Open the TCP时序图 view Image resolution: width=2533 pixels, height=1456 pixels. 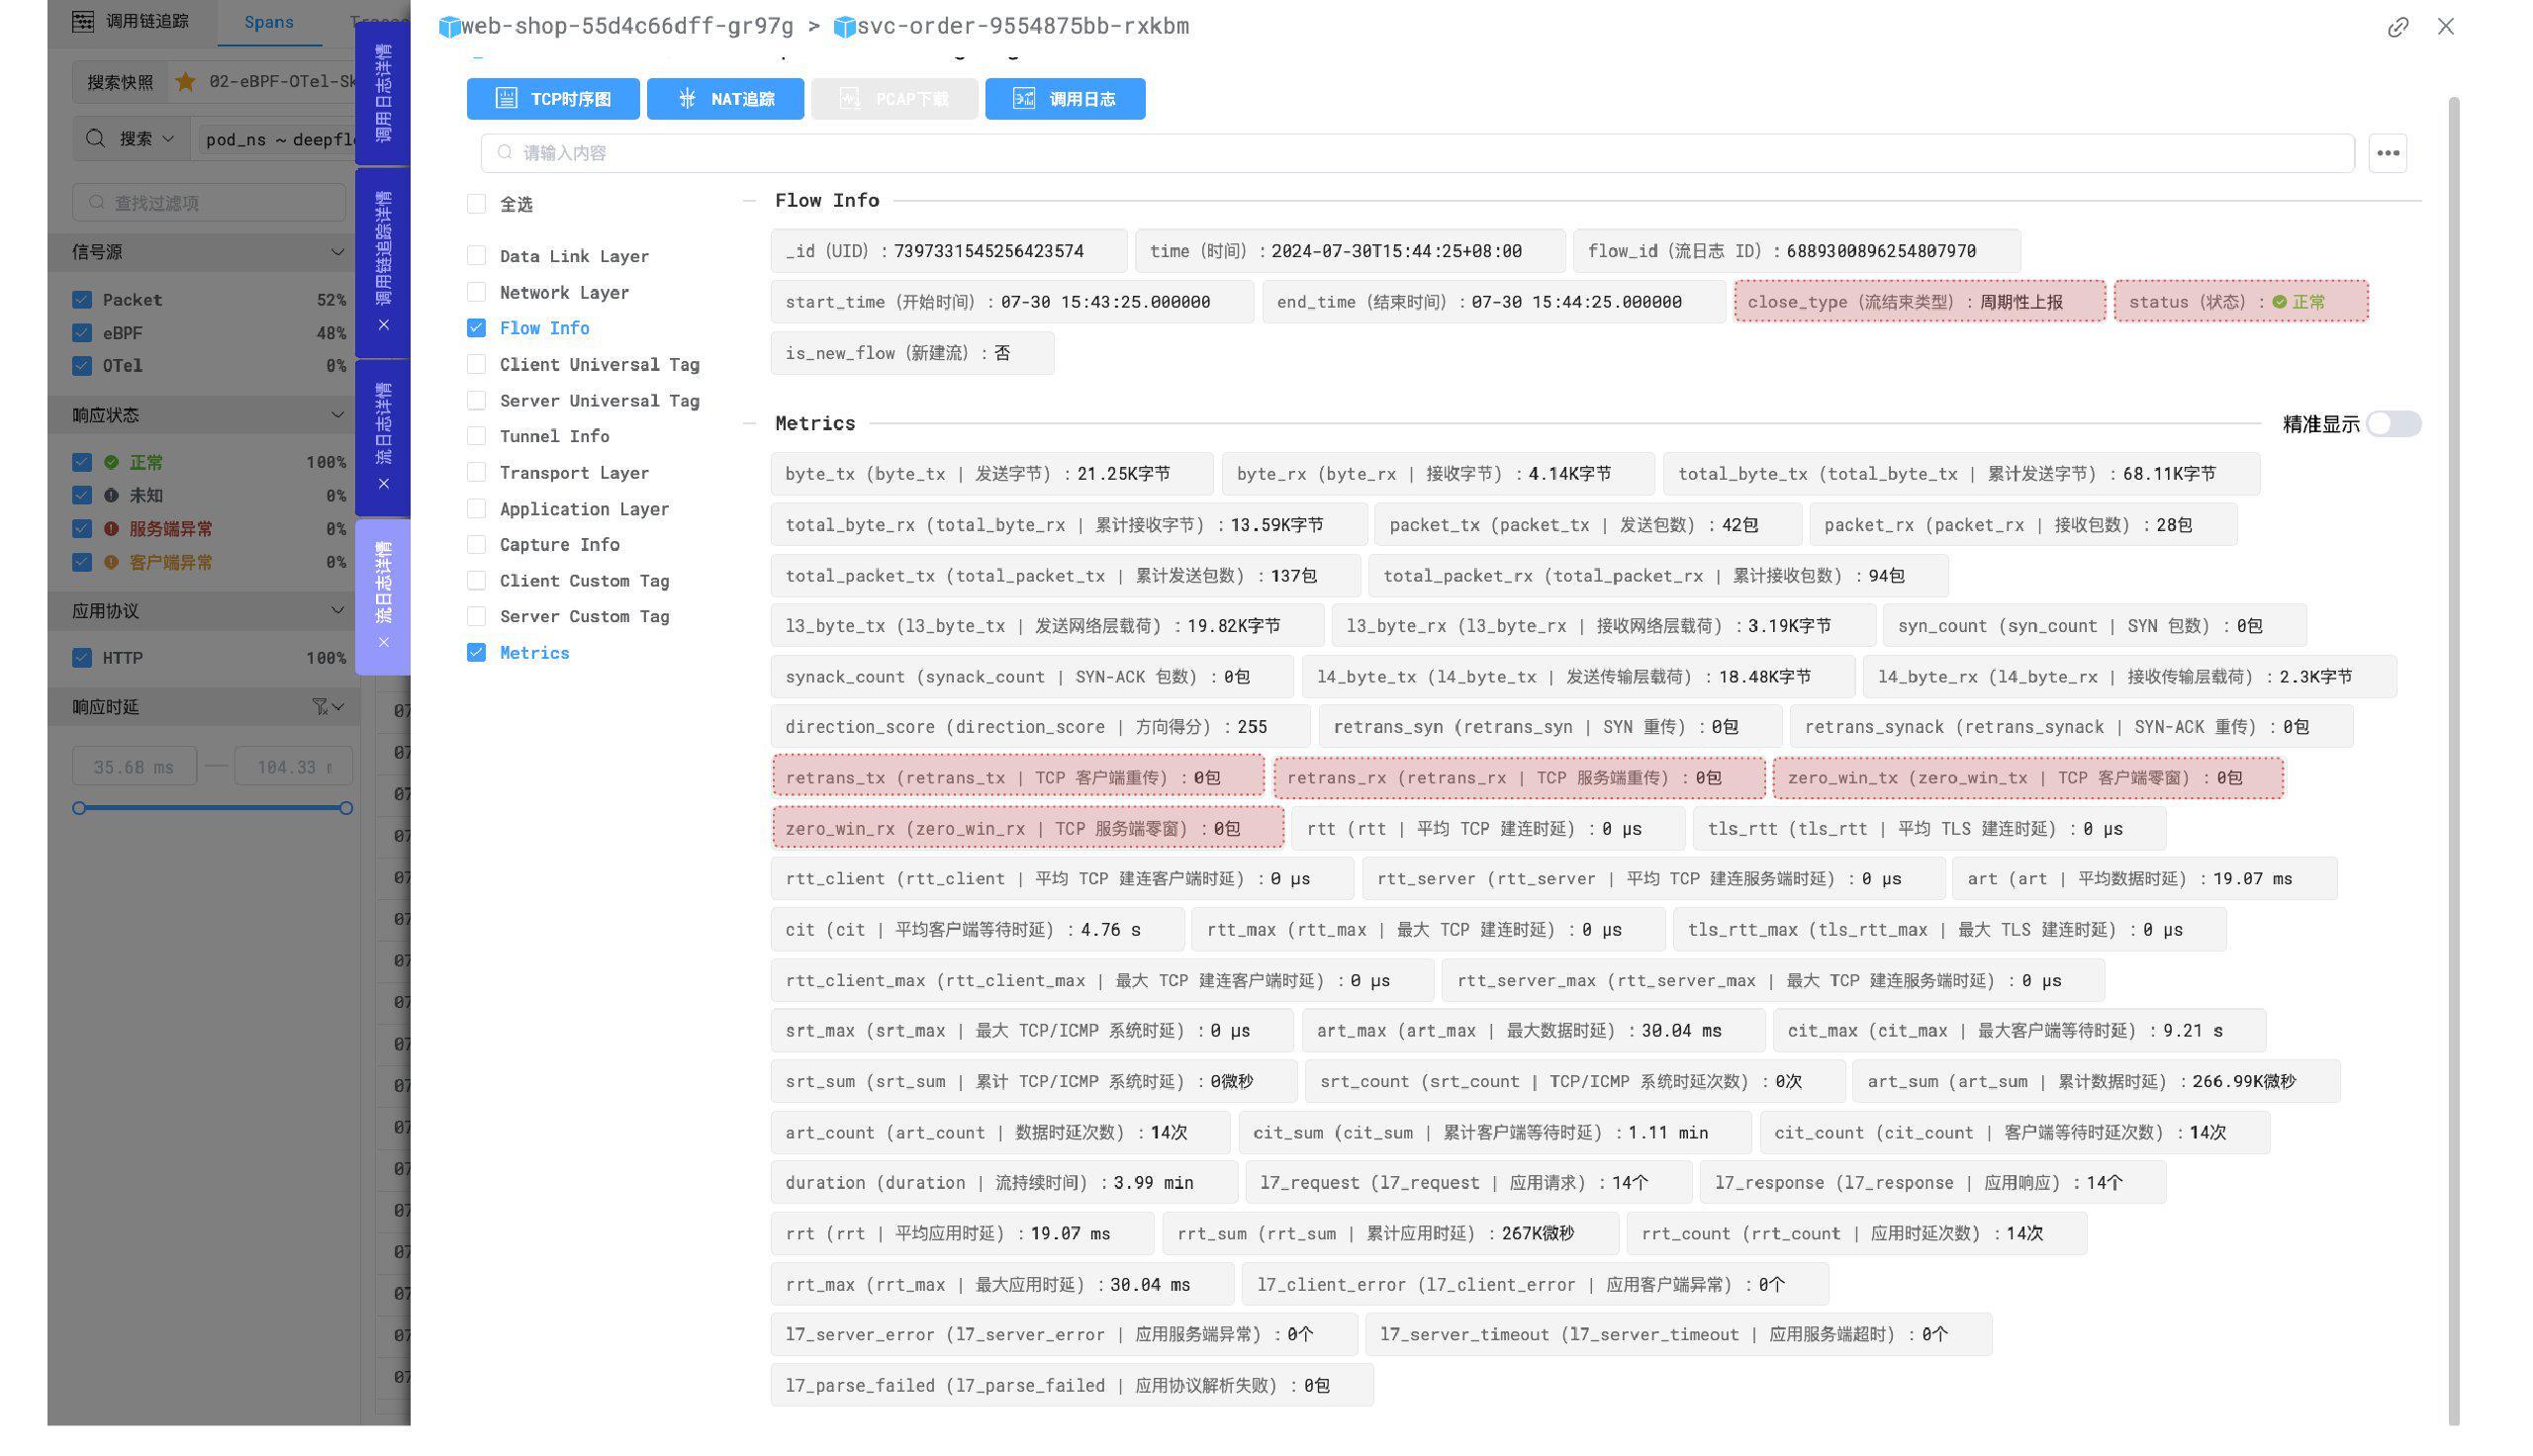[x=553, y=99]
